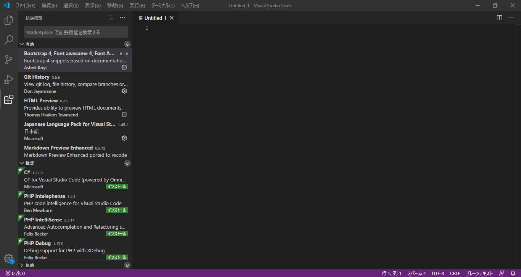Install the PHP Debug extension
Image resolution: width=521 pixels, height=277 pixels.
[x=117, y=257]
